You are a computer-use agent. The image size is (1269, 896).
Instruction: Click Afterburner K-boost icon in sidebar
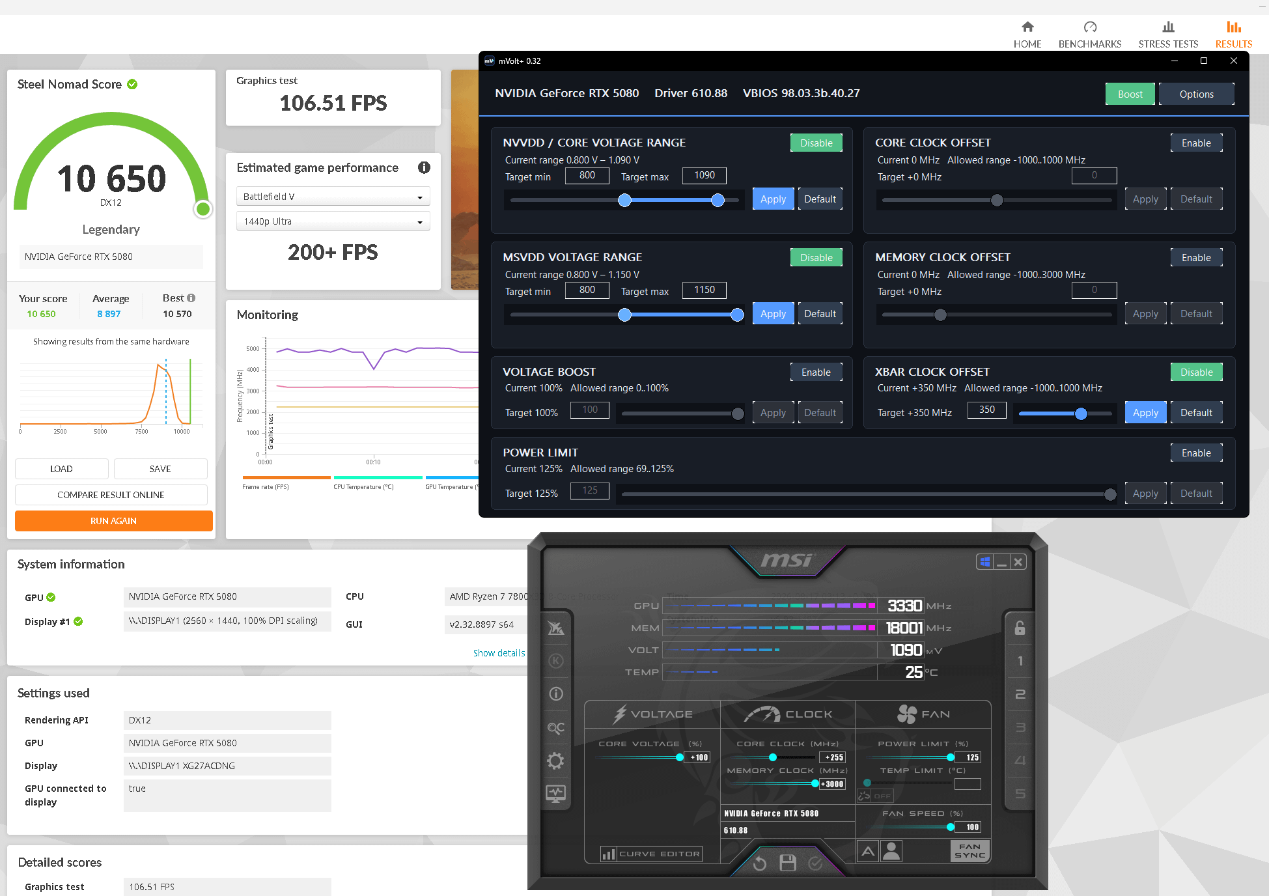pyautogui.click(x=556, y=661)
